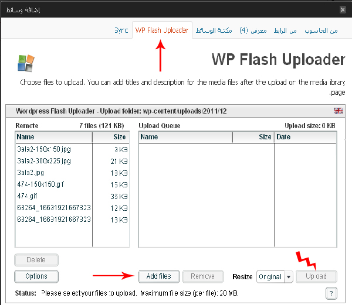Close the add media dialog
This screenshot has height=305, width=352.
point(343,9)
